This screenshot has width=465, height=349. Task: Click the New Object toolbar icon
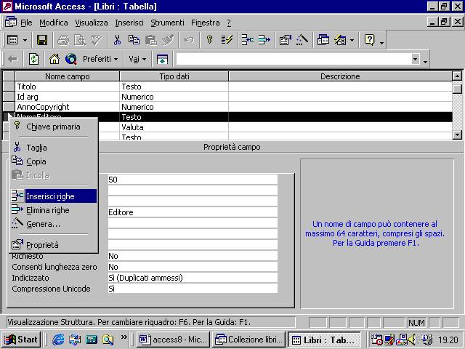coord(340,40)
